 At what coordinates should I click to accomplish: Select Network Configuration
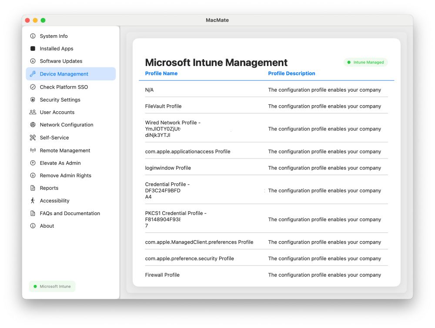tap(71, 125)
